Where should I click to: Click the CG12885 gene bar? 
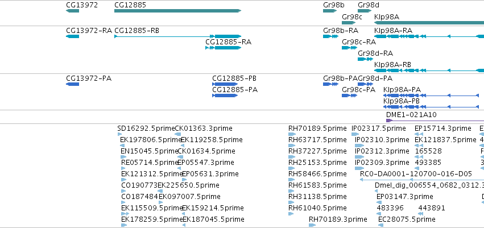(177, 11)
